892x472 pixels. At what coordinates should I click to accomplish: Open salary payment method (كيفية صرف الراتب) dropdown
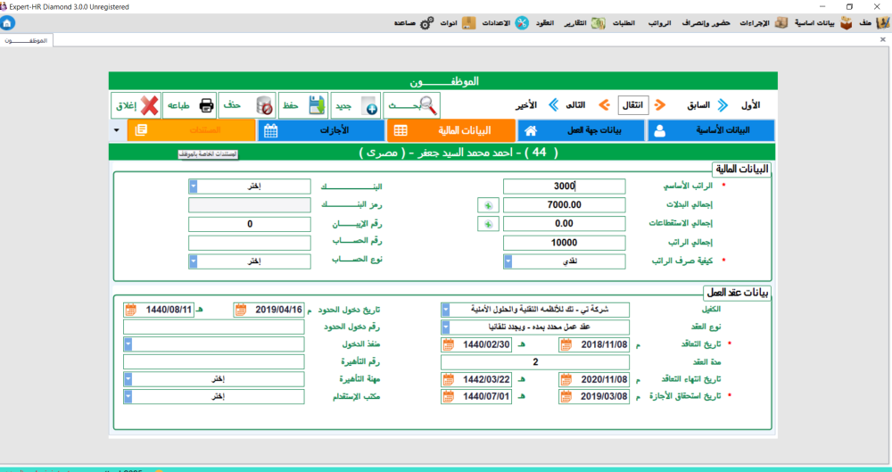[508, 261]
